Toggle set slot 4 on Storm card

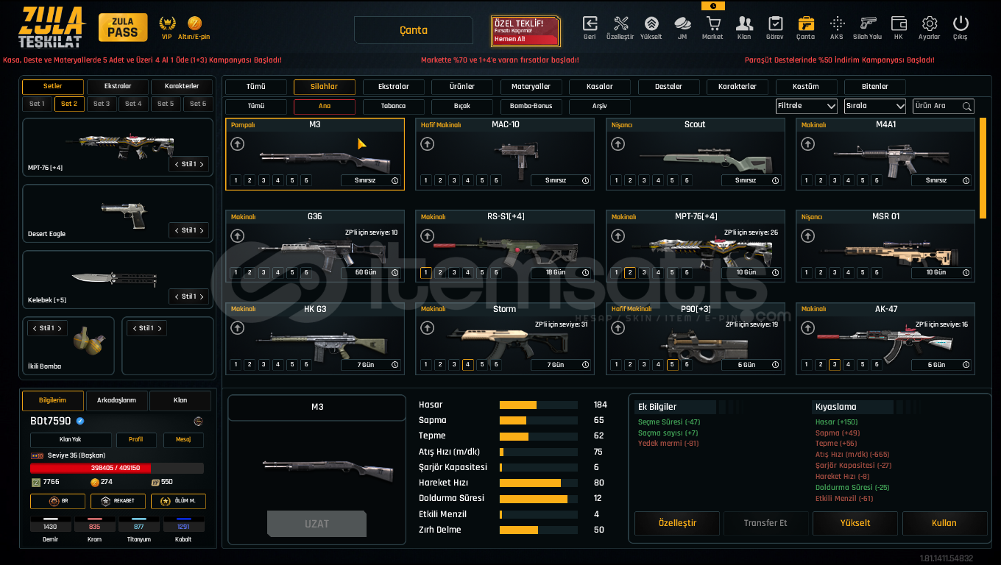pyautogui.click(x=468, y=365)
